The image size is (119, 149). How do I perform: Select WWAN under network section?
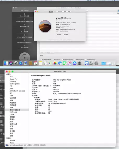(13, 141)
